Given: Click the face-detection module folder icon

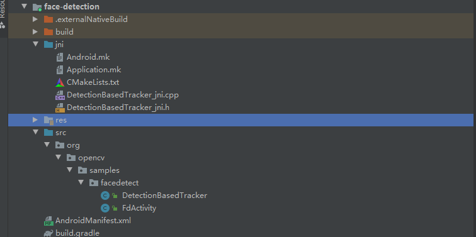Looking at the screenshot, I should point(37,7).
